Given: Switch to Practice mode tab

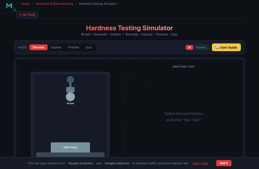Looking at the screenshot, I should point(73,47).
